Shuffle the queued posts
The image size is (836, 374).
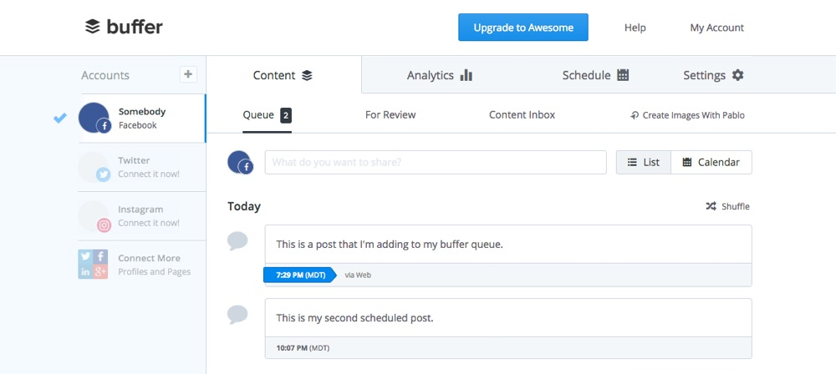[x=728, y=206]
